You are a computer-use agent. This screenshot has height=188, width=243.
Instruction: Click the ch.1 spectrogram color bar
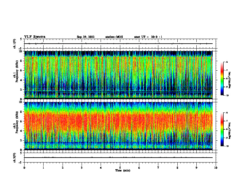click(x=222, y=79)
